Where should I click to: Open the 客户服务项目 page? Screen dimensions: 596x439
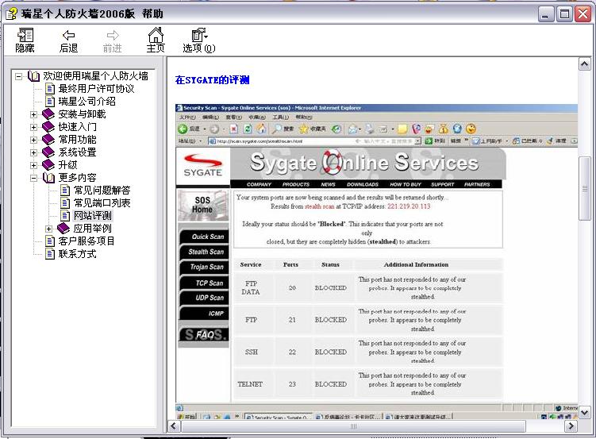(87, 241)
